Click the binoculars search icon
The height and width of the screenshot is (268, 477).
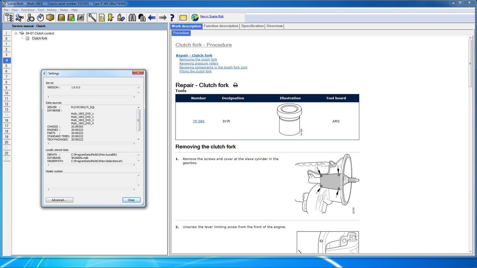coord(132,17)
